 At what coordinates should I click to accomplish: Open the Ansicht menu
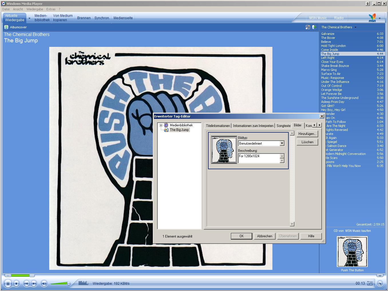click(18, 9)
